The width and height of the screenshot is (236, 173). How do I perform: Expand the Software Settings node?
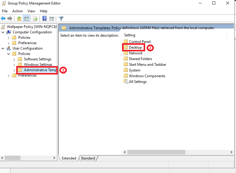(x=14, y=59)
